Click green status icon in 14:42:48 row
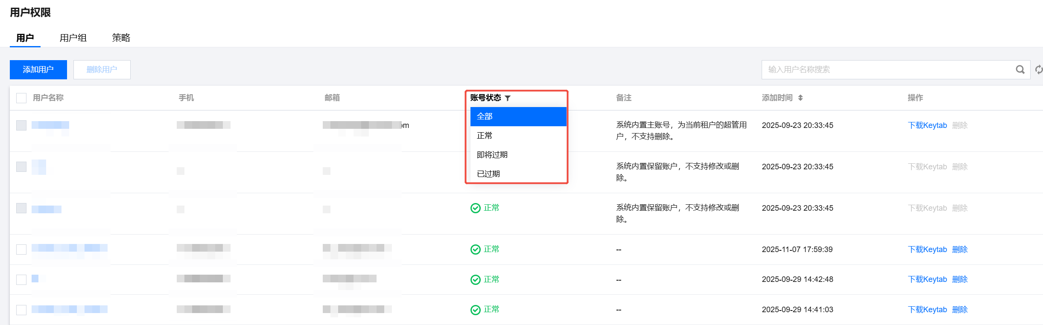 click(x=475, y=280)
